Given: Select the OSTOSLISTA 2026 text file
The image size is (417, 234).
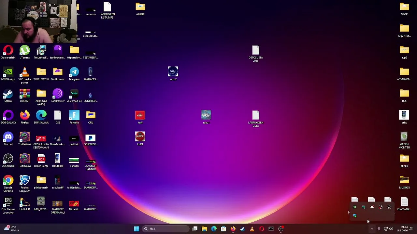Looking at the screenshot, I should tap(256, 54).
